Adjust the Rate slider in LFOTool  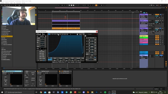click(55, 60)
